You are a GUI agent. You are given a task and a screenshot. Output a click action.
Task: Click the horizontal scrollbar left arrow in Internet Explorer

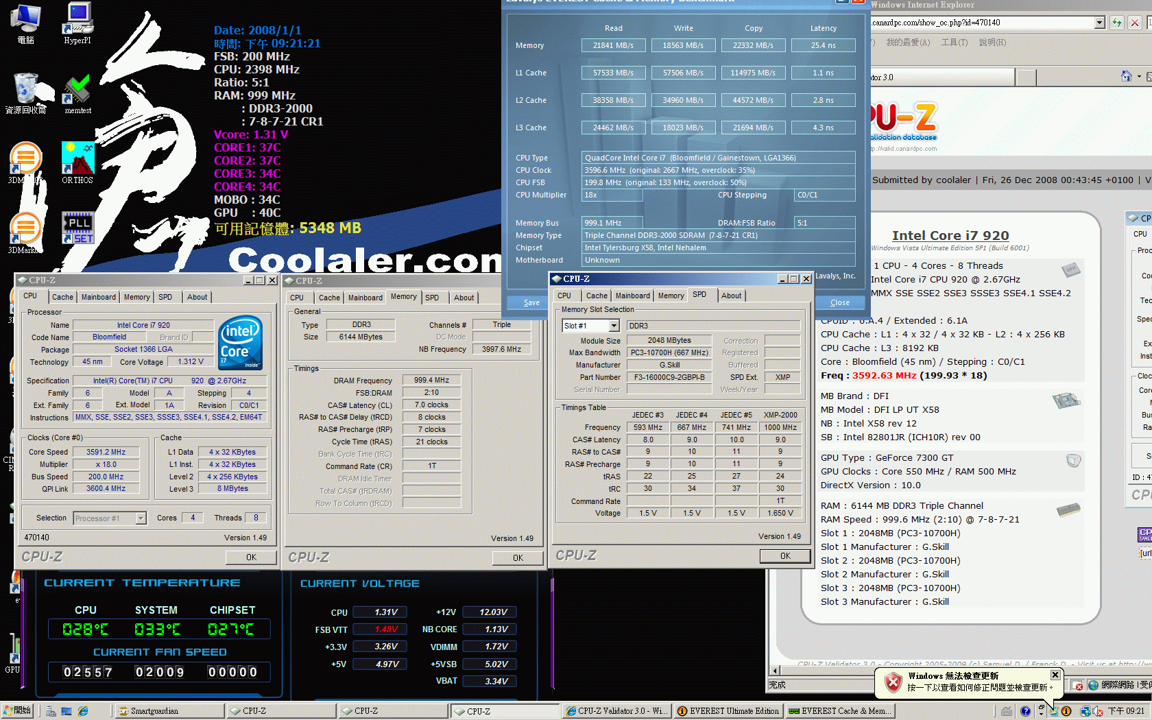coord(776,671)
